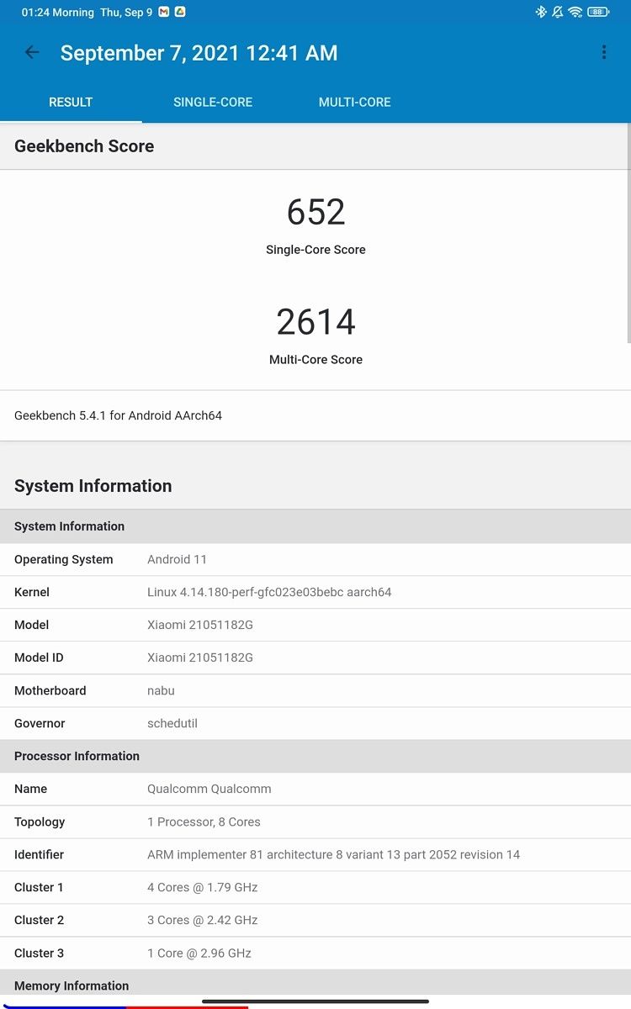Tap the battery indicator icon
This screenshot has height=1009, width=631.
[598, 12]
